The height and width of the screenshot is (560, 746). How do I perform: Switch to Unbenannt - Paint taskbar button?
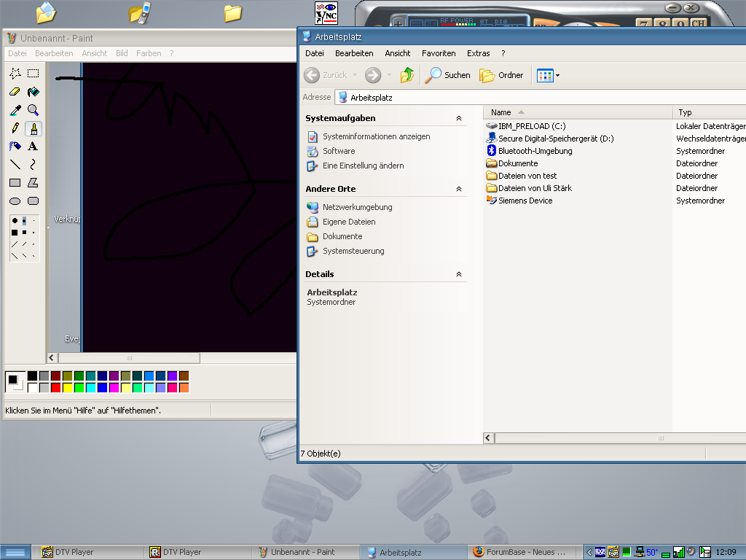coord(305,553)
